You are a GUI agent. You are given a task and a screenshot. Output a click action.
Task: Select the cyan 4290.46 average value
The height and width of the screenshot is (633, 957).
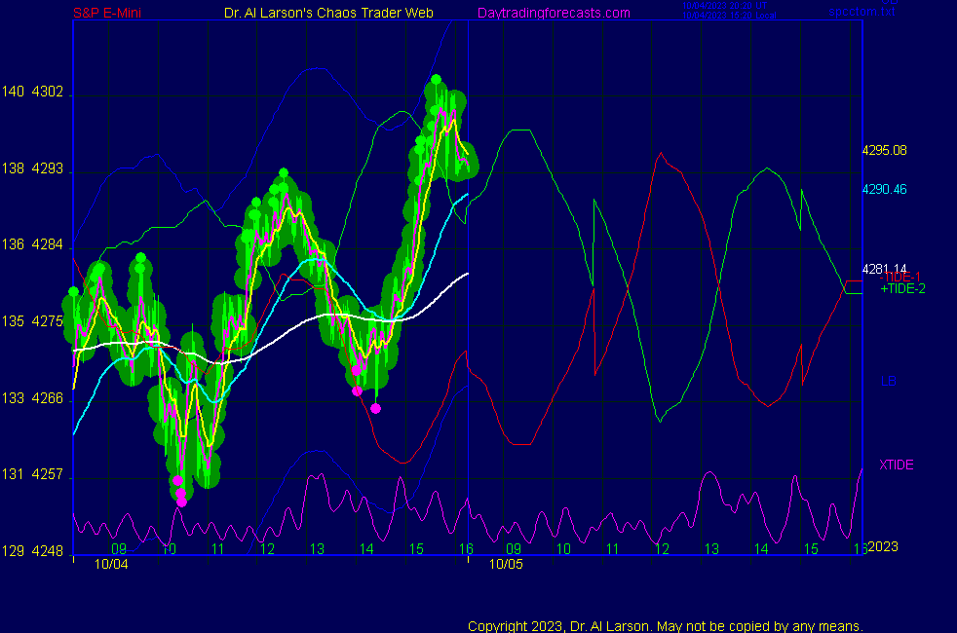click(884, 189)
